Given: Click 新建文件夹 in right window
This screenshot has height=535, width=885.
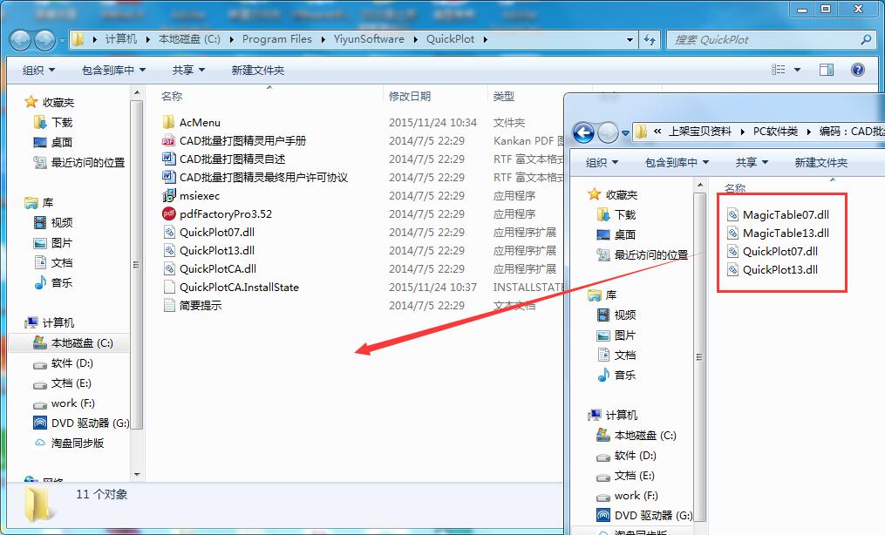Looking at the screenshot, I should (821, 162).
